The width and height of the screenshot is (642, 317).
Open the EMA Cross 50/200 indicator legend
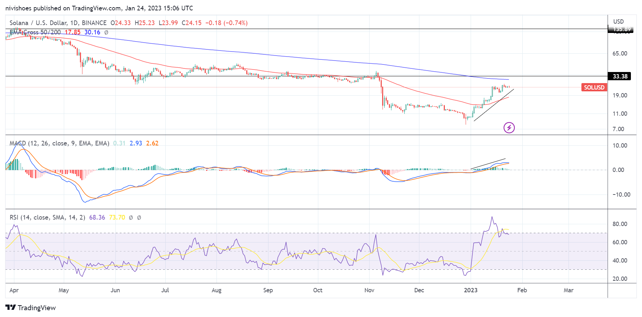[x=35, y=32]
